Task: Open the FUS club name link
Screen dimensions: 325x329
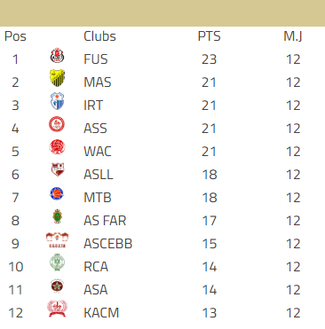Action: (96, 59)
